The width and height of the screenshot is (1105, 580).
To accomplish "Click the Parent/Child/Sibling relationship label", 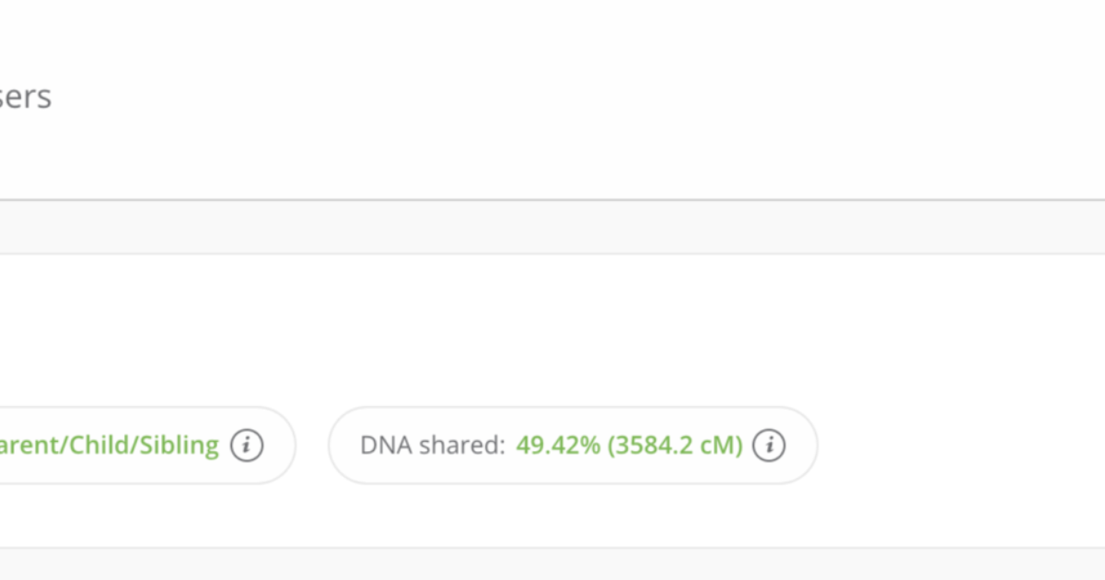I will click(x=110, y=446).
